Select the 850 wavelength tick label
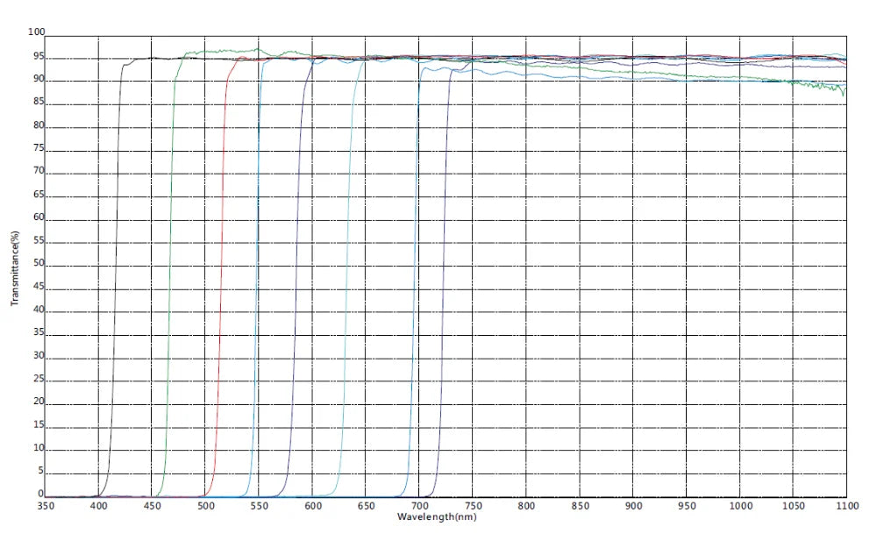Screen dimensions: 877x541 (x=580, y=506)
